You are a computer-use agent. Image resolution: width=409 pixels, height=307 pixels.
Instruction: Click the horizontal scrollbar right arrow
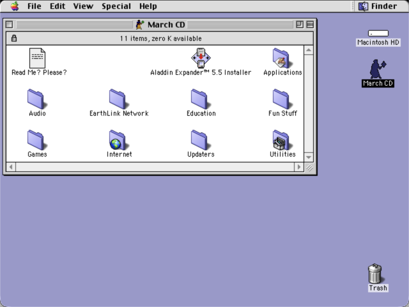point(299,167)
